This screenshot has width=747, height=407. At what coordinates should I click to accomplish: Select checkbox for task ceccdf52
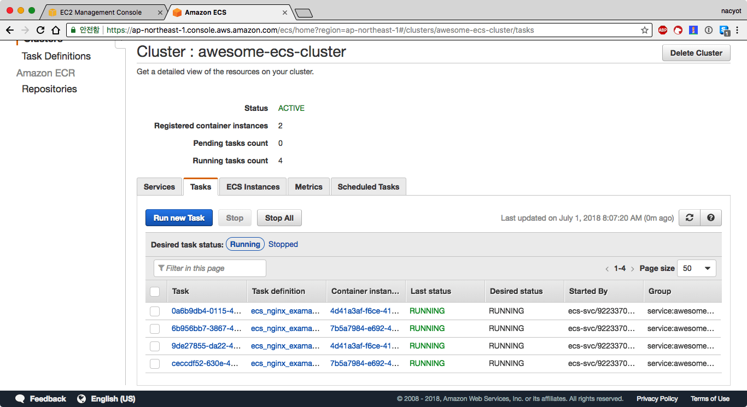(155, 364)
